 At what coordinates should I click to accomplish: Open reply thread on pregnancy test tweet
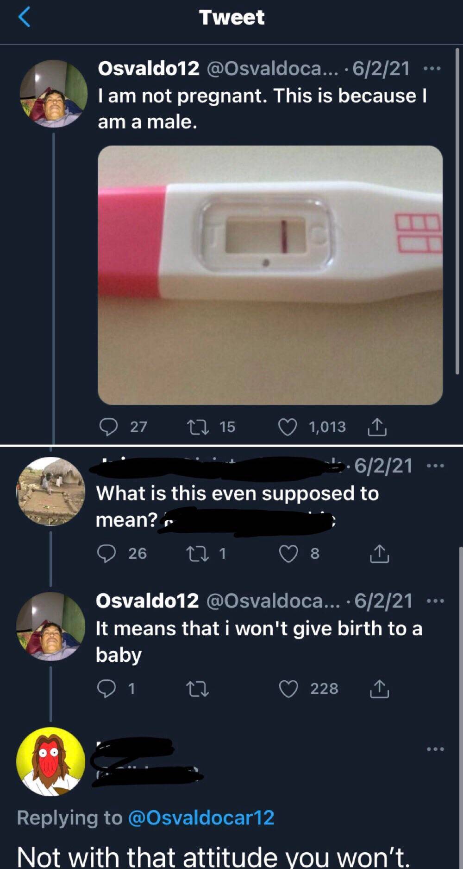109,427
